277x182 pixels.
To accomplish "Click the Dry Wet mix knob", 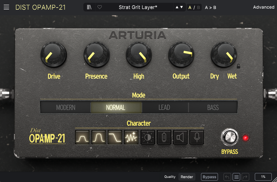I will (x=224, y=55).
